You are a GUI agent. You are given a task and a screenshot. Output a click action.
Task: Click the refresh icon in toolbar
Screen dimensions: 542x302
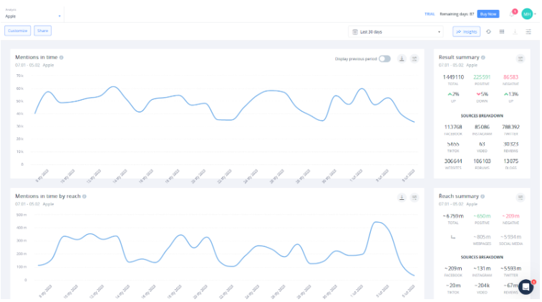point(488,31)
